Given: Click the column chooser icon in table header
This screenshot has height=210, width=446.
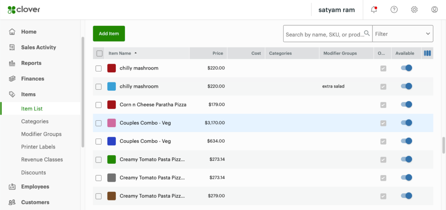Looking at the screenshot, I should 427,53.
